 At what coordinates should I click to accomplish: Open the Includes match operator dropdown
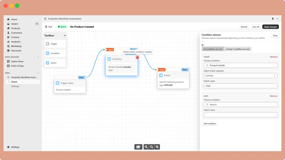[240, 76]
